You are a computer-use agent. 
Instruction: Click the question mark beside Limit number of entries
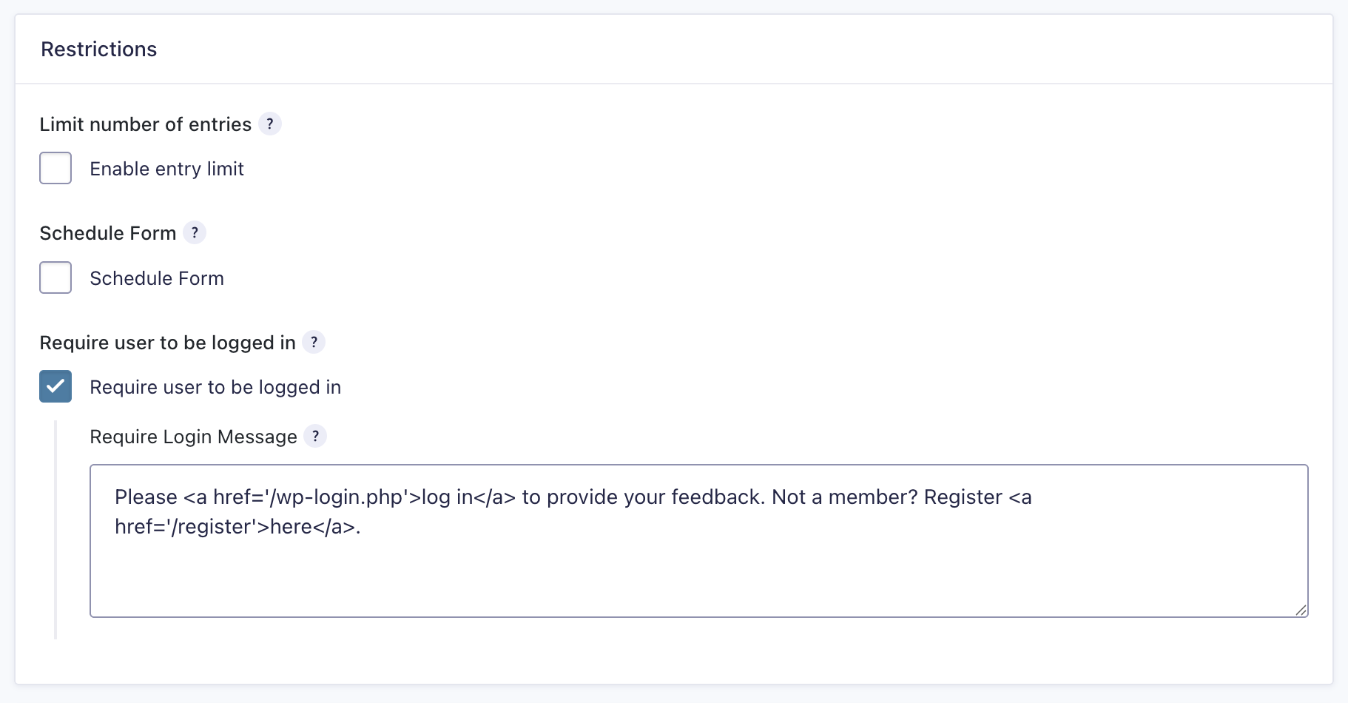point(271,124)
